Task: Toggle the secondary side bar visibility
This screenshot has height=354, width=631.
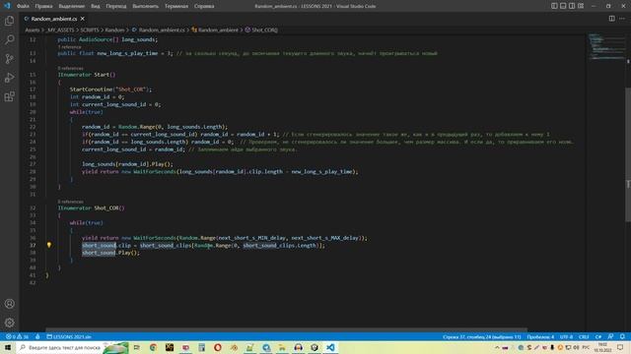Action: point(572,6)
